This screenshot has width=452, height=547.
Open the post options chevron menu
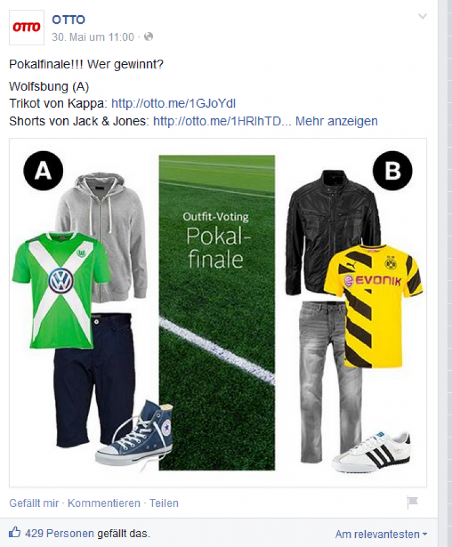pos(422,16)
